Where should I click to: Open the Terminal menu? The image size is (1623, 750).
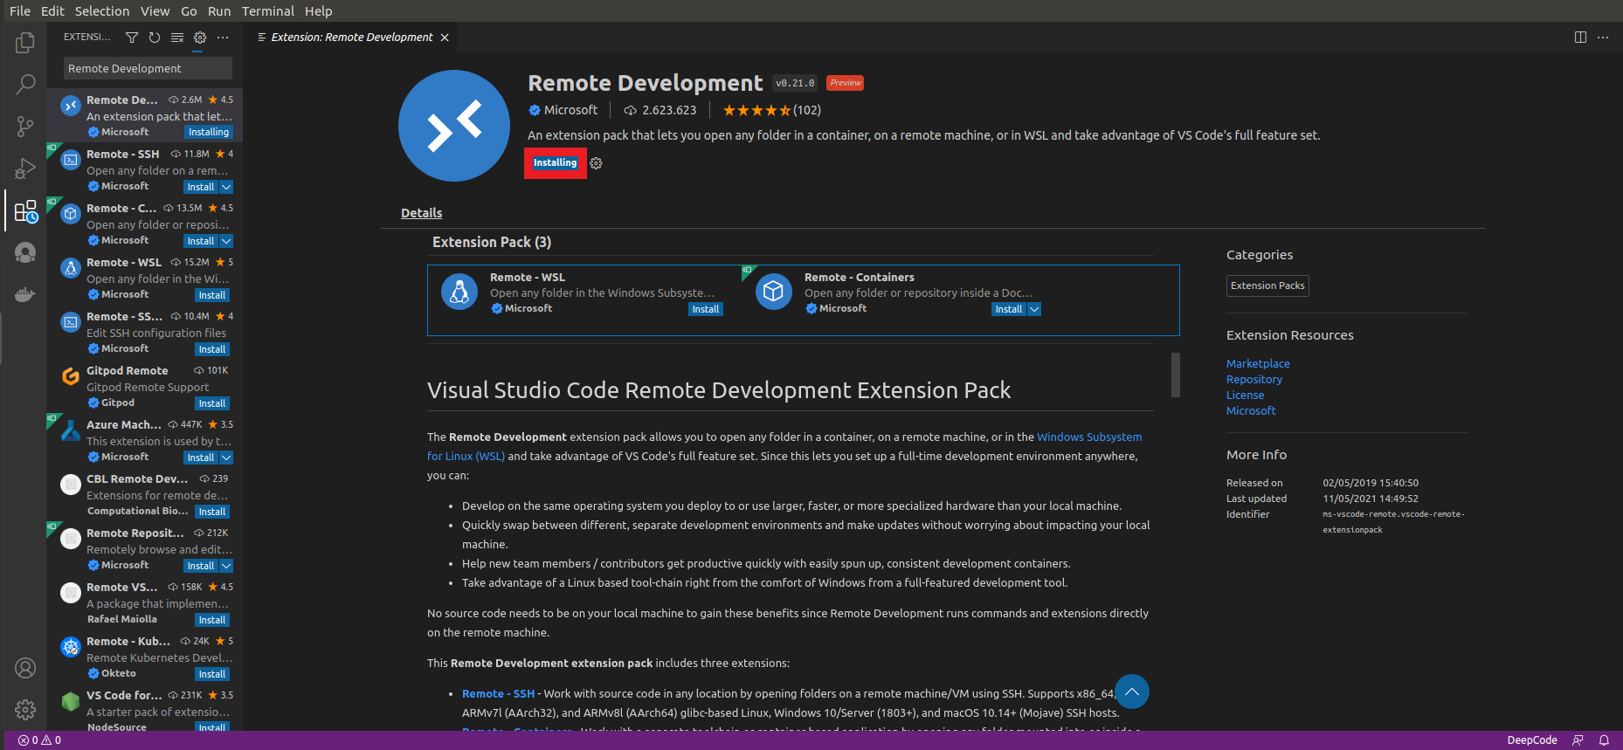pyautogui.click(x=268, y=10)
